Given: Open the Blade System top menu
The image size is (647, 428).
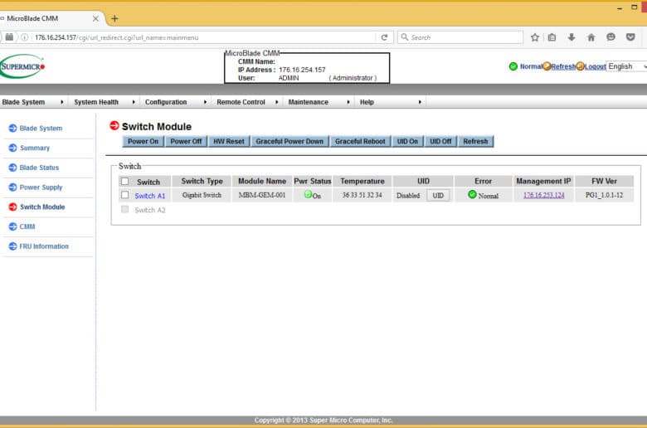Looking at the screenshot, I should pos(23,102).
